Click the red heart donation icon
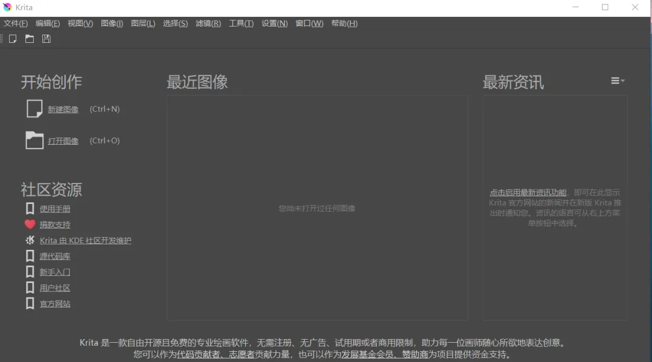 point(30,224)
